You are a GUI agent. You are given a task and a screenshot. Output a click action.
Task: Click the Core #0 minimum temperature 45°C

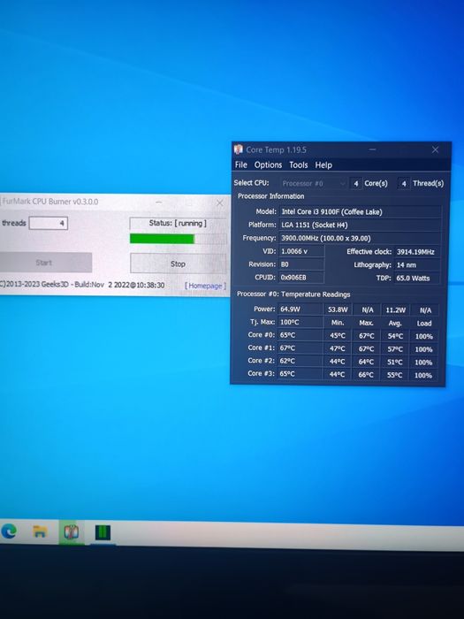(338, 335)
